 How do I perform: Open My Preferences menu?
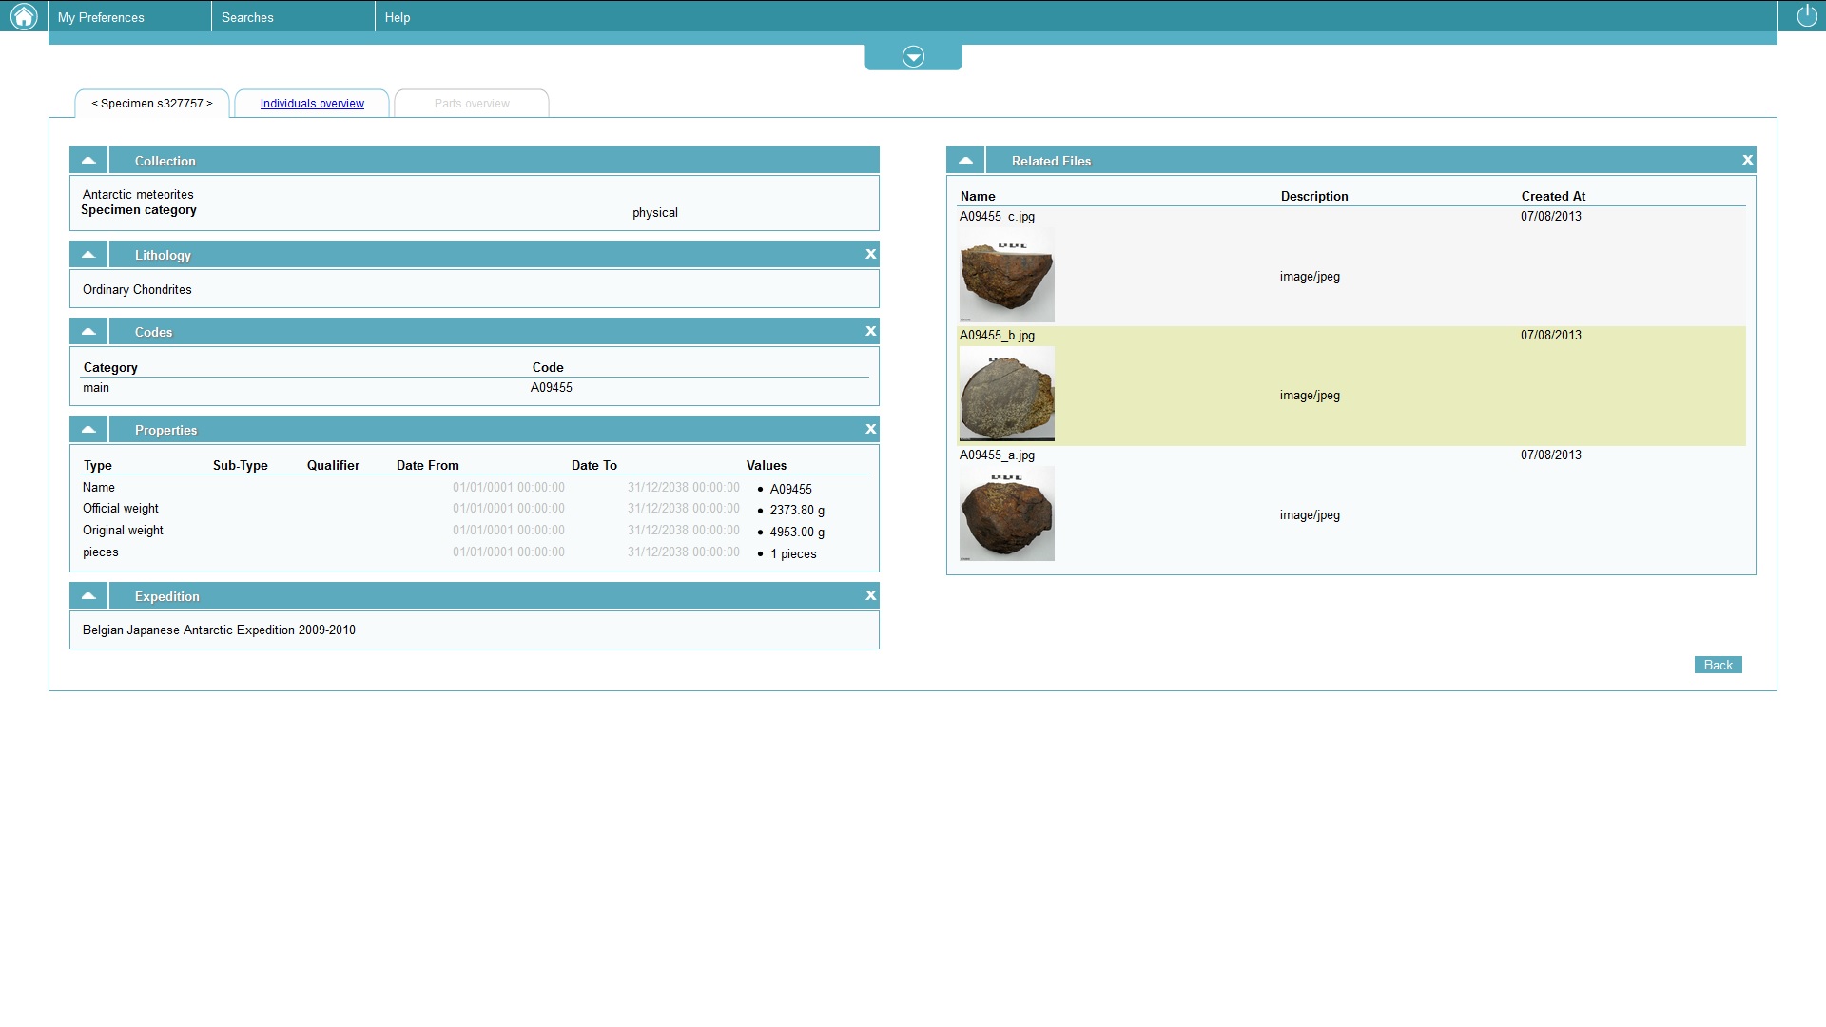pos(101,17)
